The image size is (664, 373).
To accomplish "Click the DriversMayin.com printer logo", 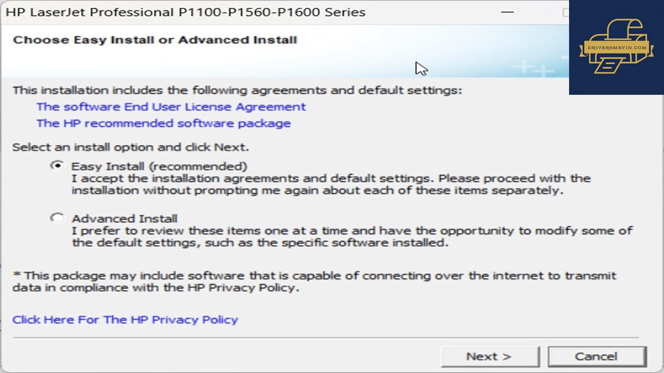I will [x=616, y=47].
